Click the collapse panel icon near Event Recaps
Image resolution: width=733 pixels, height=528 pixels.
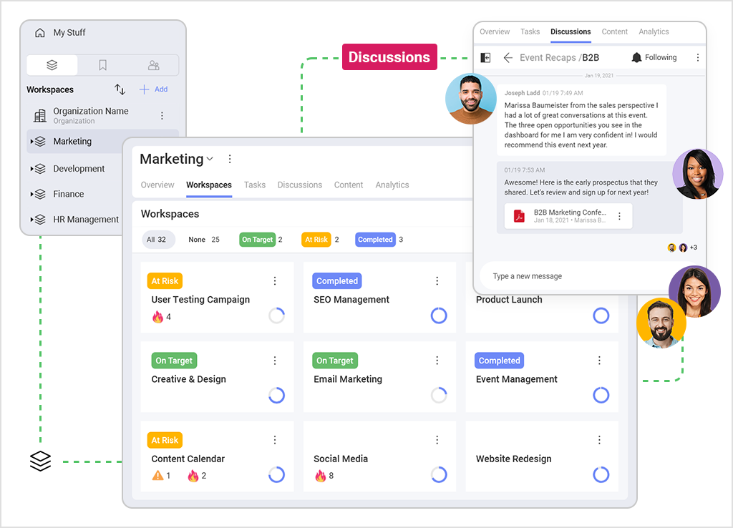coord(486,57)
